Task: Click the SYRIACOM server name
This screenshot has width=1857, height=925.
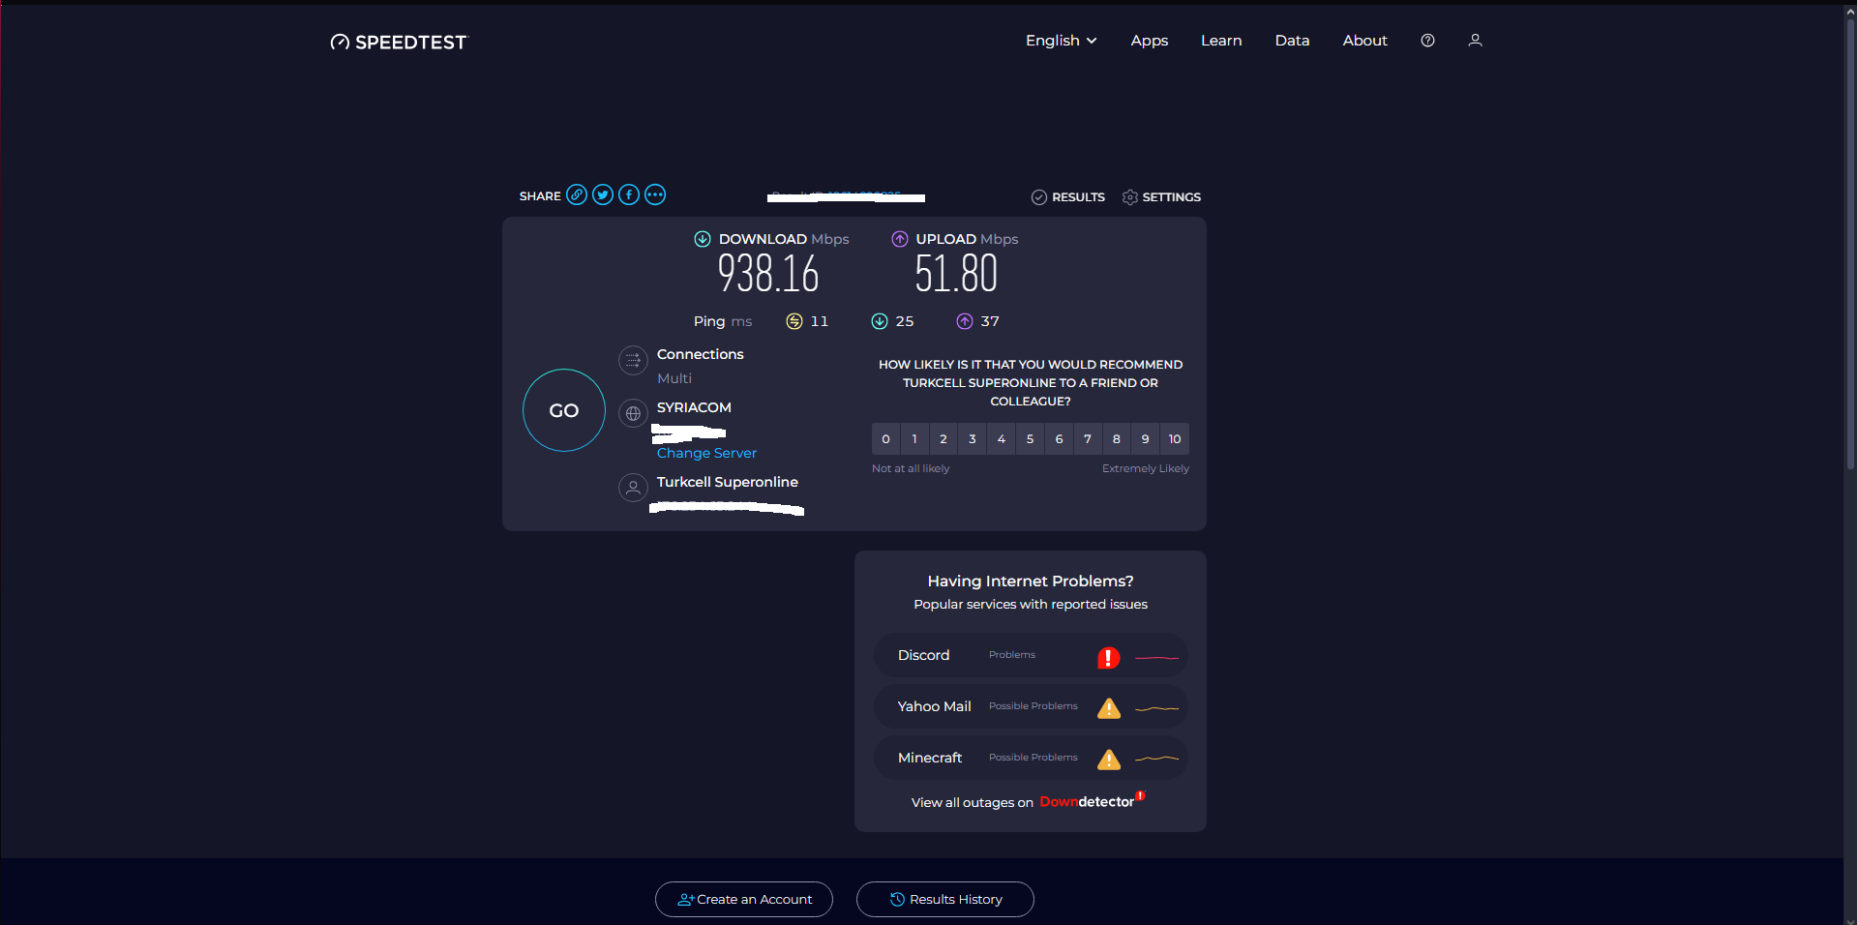Action: coord(694,407)
